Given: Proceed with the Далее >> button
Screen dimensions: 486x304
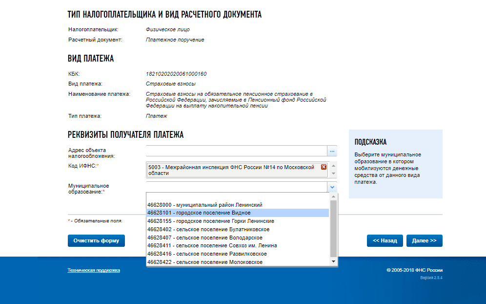Looking at the screenshot, I should [424, 241].
